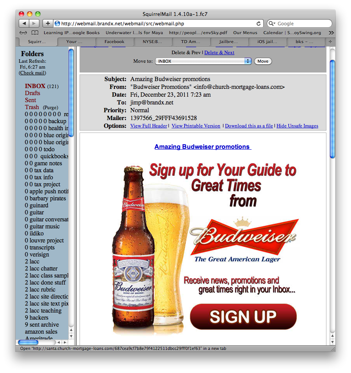351x373 pixels.
Task: Add bookmark with the plus button
Action: coord(48,23)
